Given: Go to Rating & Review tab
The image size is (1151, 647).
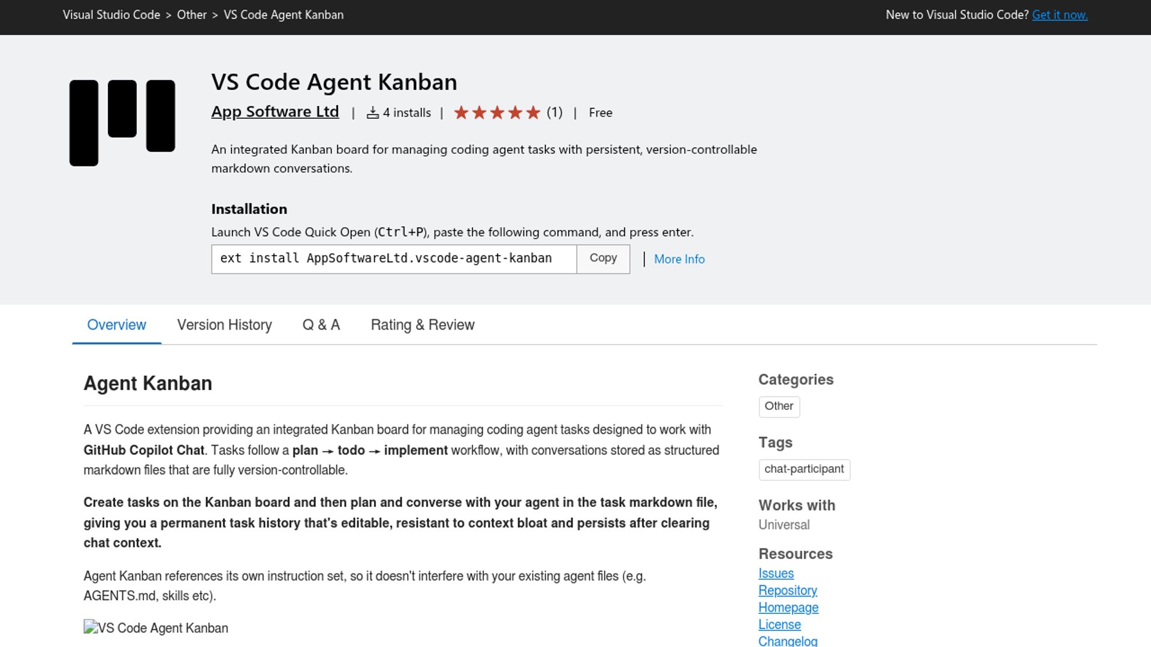Looking at the screenshot, I should (x=422, y=325).
